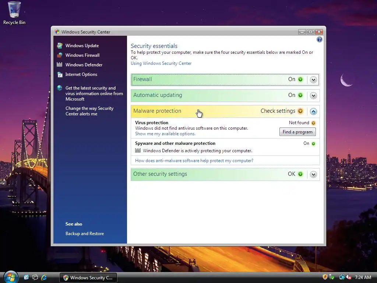The width and height of the screenshot is (377, 283).
Task: Expand the Other security settings chevron
Action: coord(313,174)
